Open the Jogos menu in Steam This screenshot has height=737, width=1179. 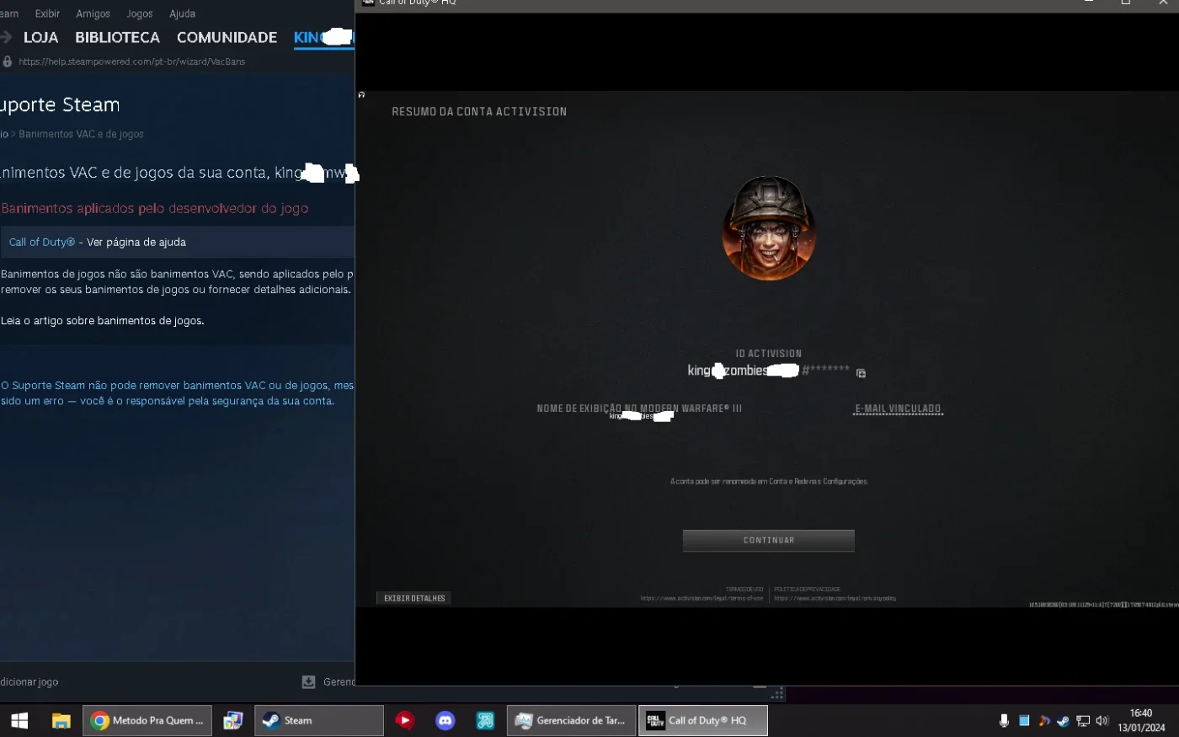tap(140, 13)
